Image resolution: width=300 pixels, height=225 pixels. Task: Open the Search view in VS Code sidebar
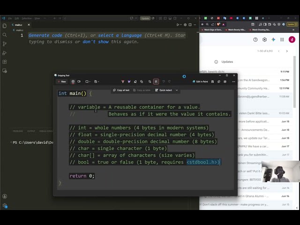coord(5,35)
